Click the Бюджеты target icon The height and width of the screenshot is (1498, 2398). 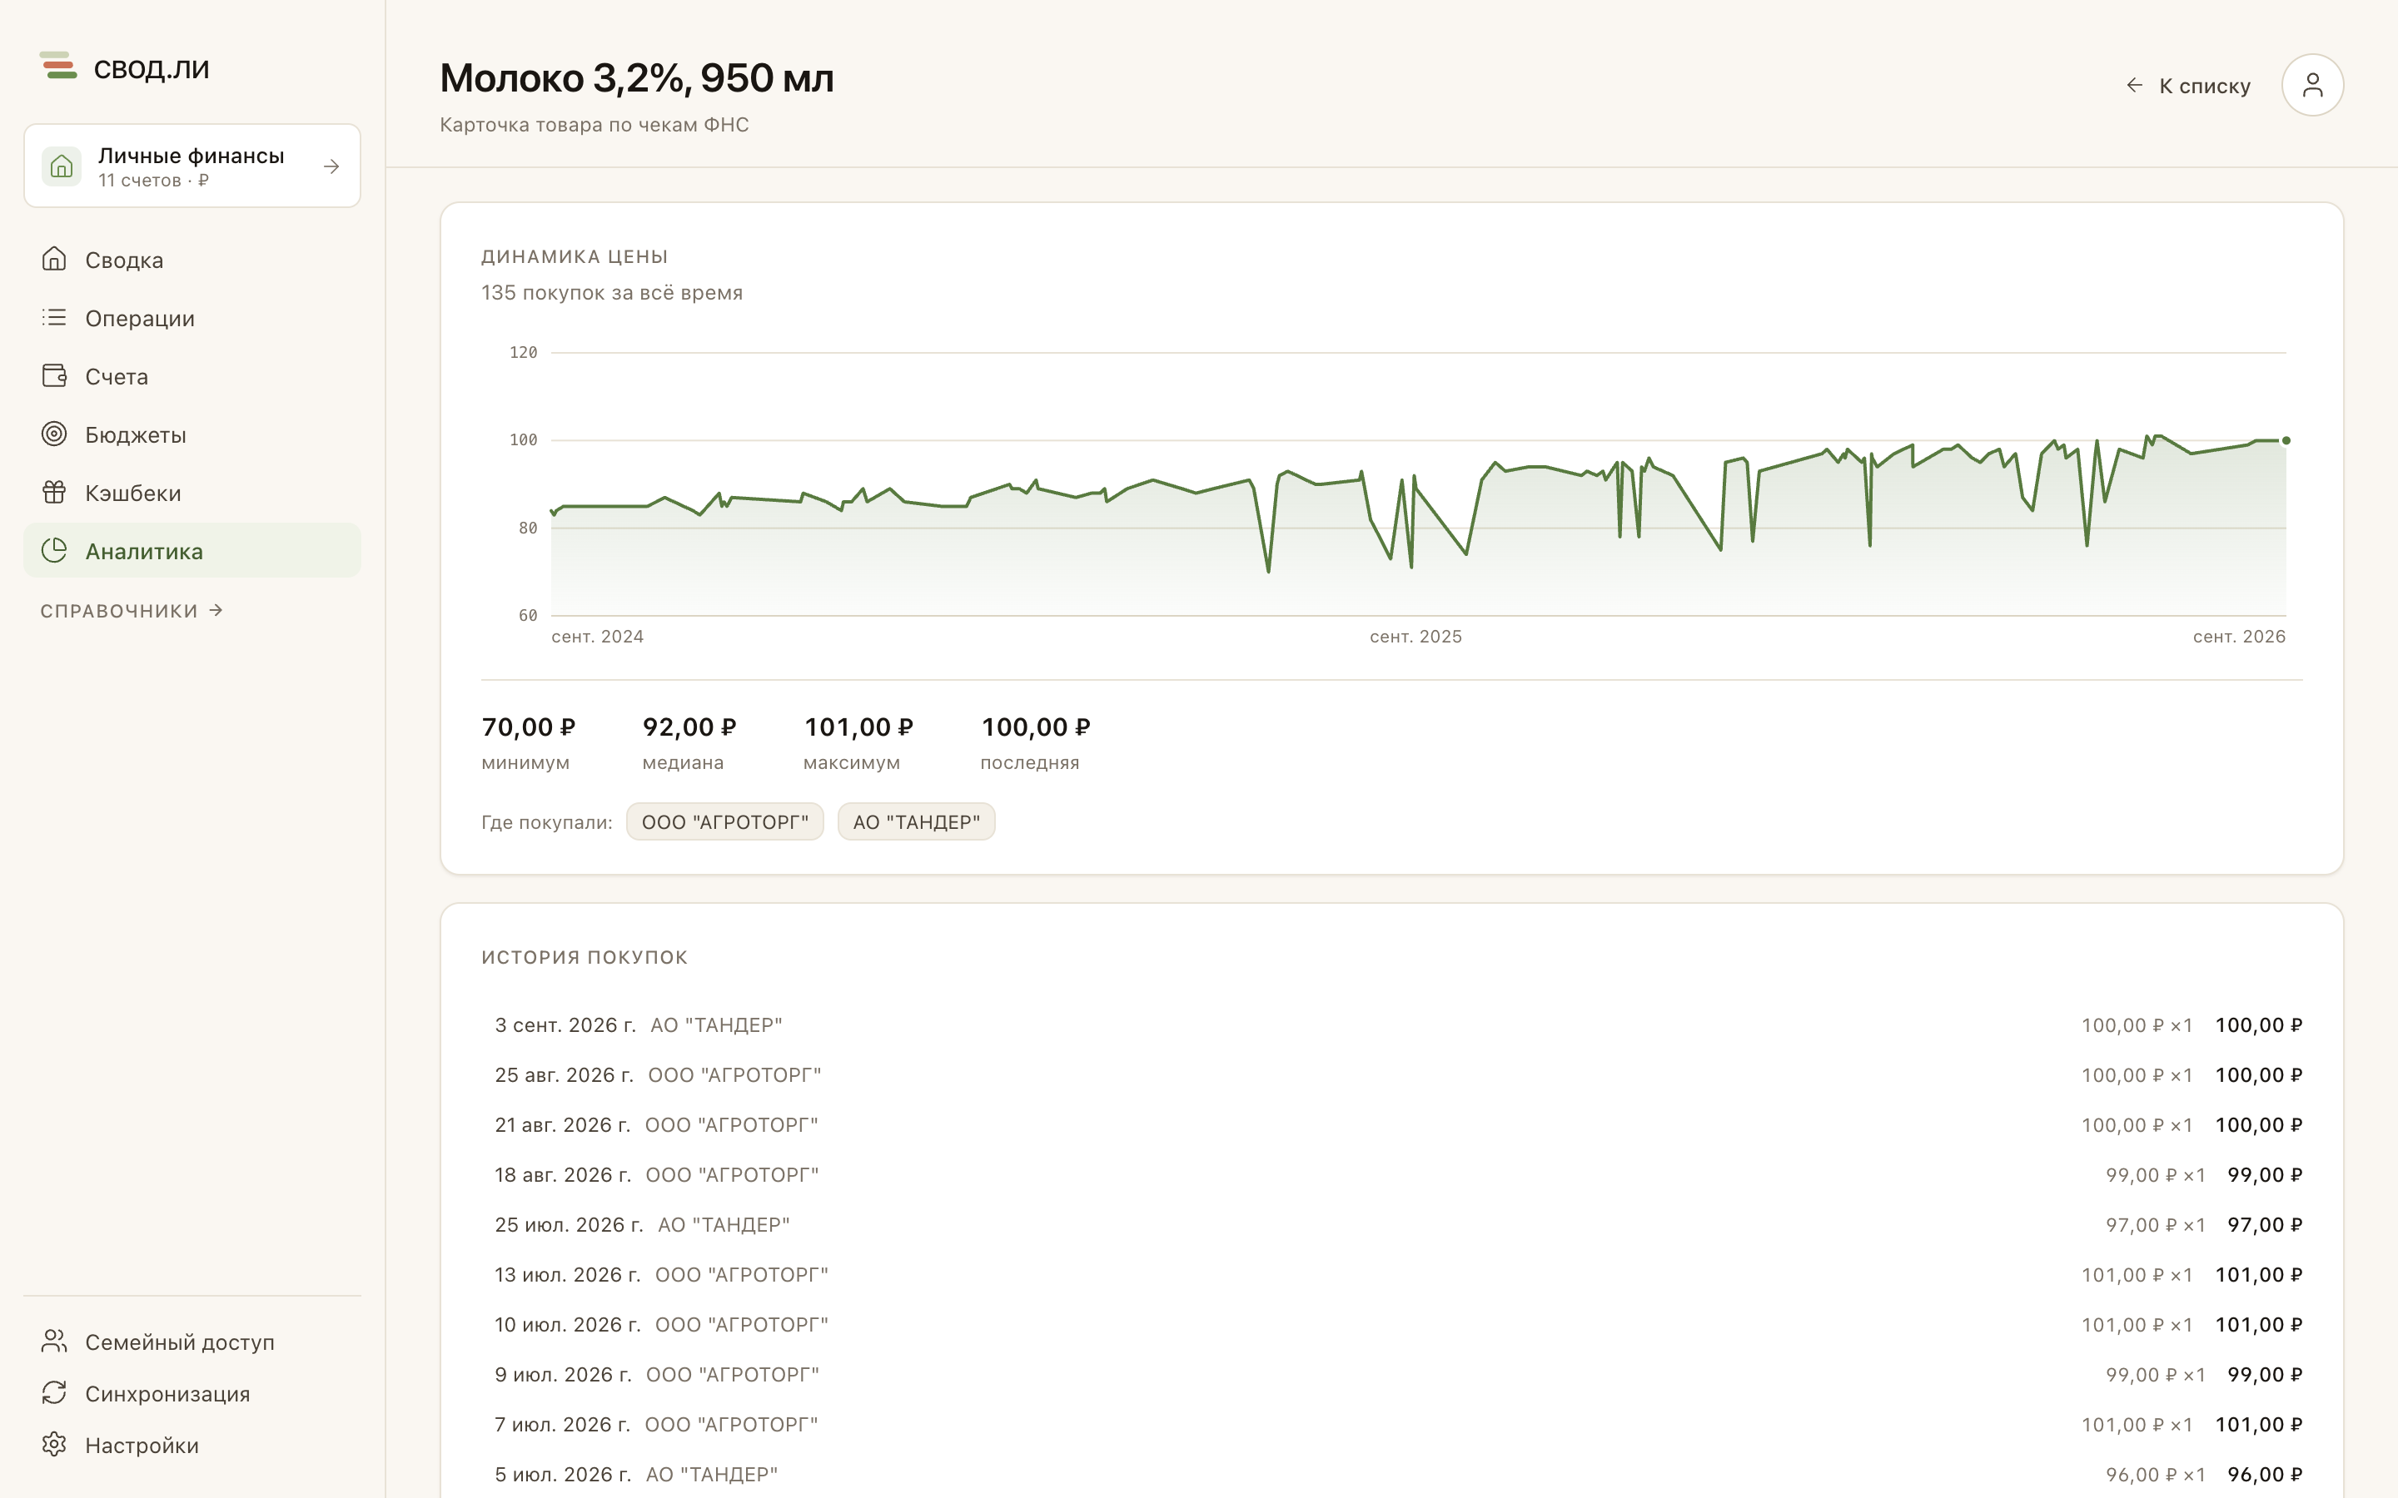click(54, 434)
